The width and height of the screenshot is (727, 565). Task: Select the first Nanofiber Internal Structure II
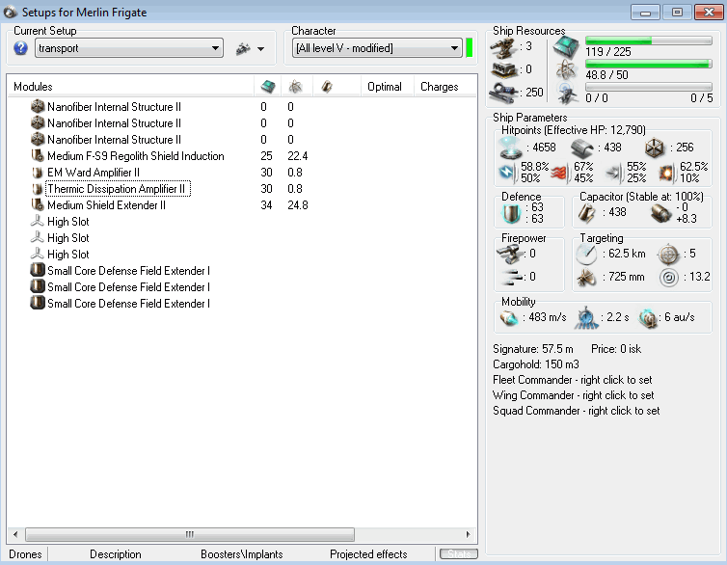click(114, 107)
